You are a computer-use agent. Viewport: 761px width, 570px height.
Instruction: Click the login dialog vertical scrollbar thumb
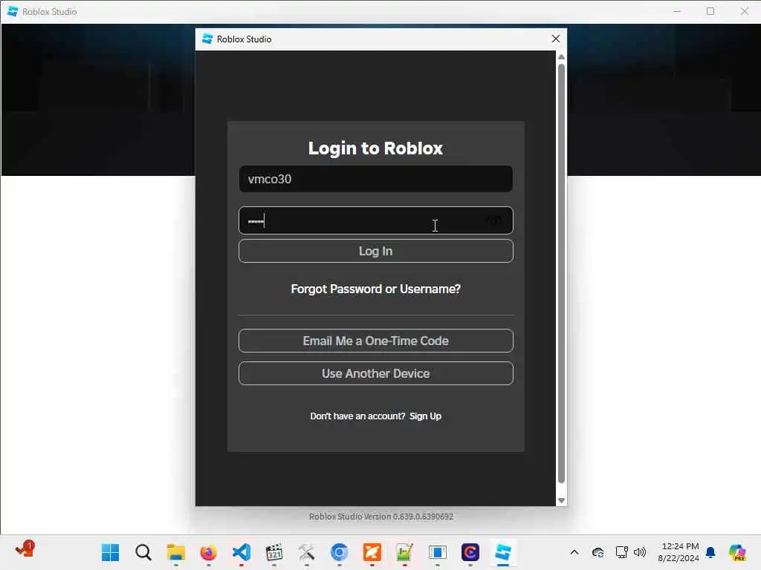[562, 274]
